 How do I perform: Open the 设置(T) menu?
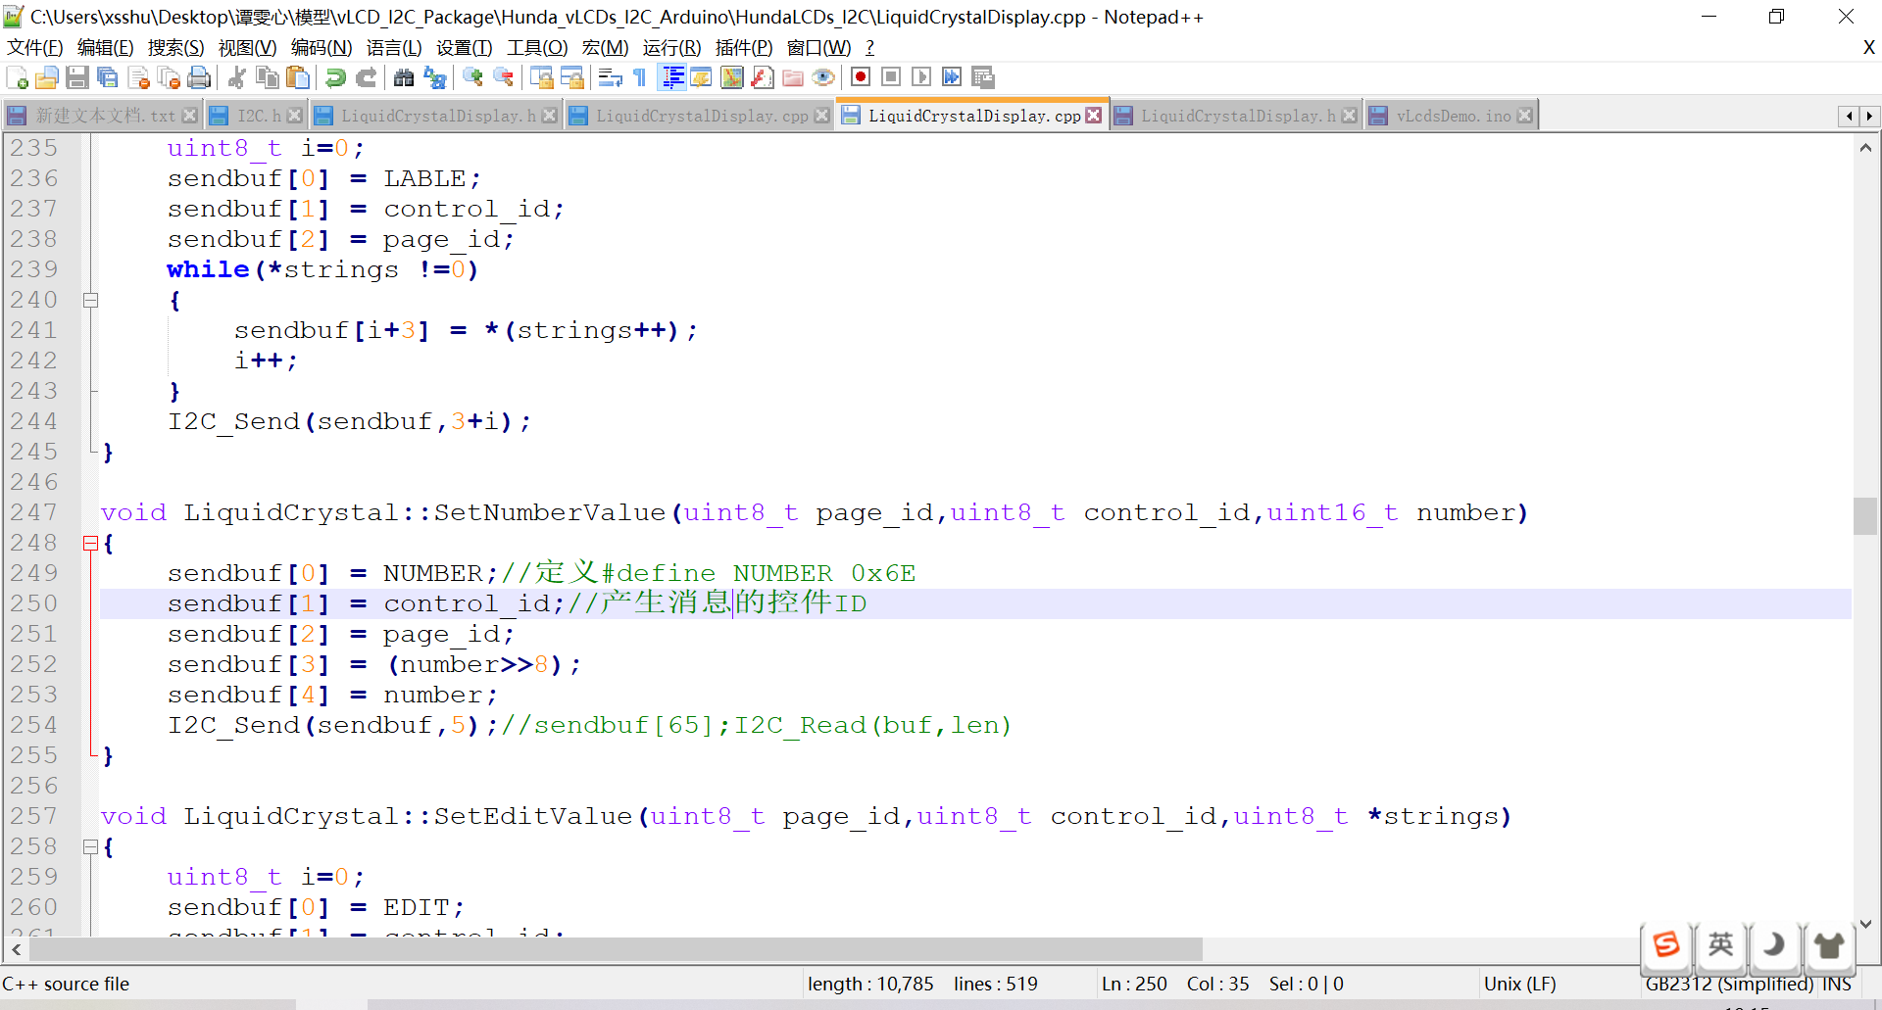(x=464, y=47)
